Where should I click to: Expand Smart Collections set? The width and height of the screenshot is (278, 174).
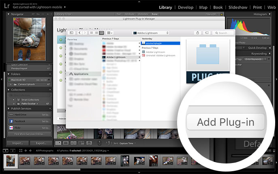13,100
